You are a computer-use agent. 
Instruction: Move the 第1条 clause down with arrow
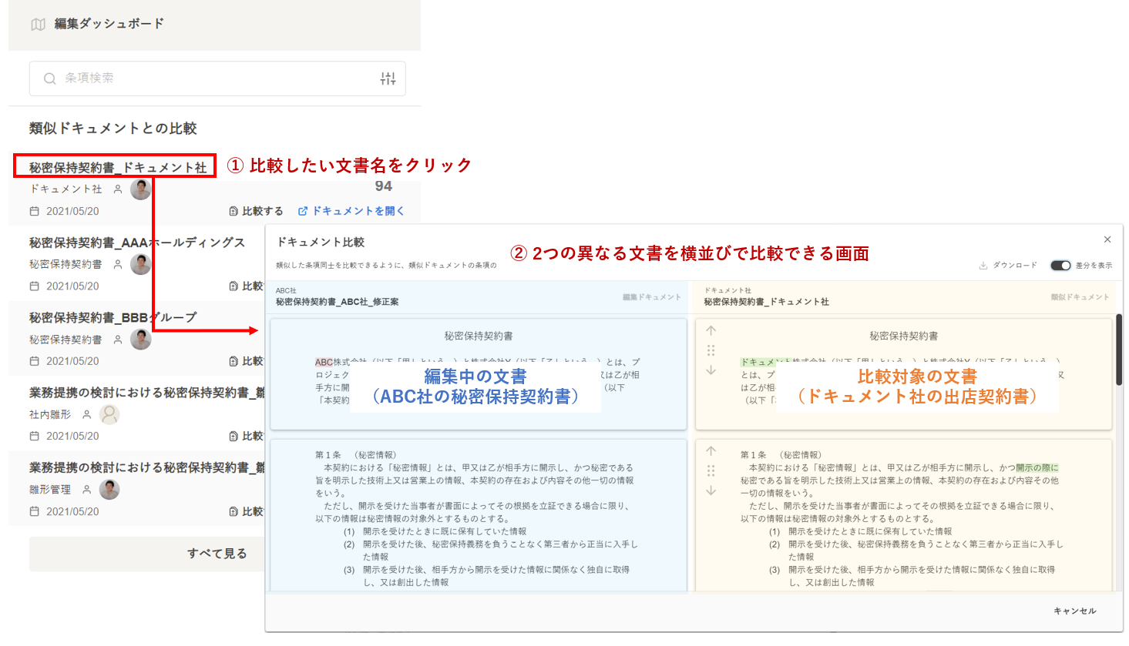[x=711, y=490]
